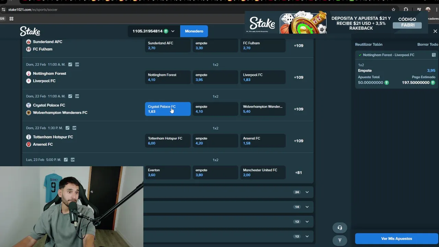Show +81 markets for Everton match
The height and width of the screenshot is (247, 439).
(x=298, y=173)
